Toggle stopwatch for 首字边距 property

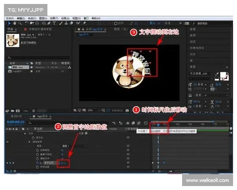click(38, 163)
